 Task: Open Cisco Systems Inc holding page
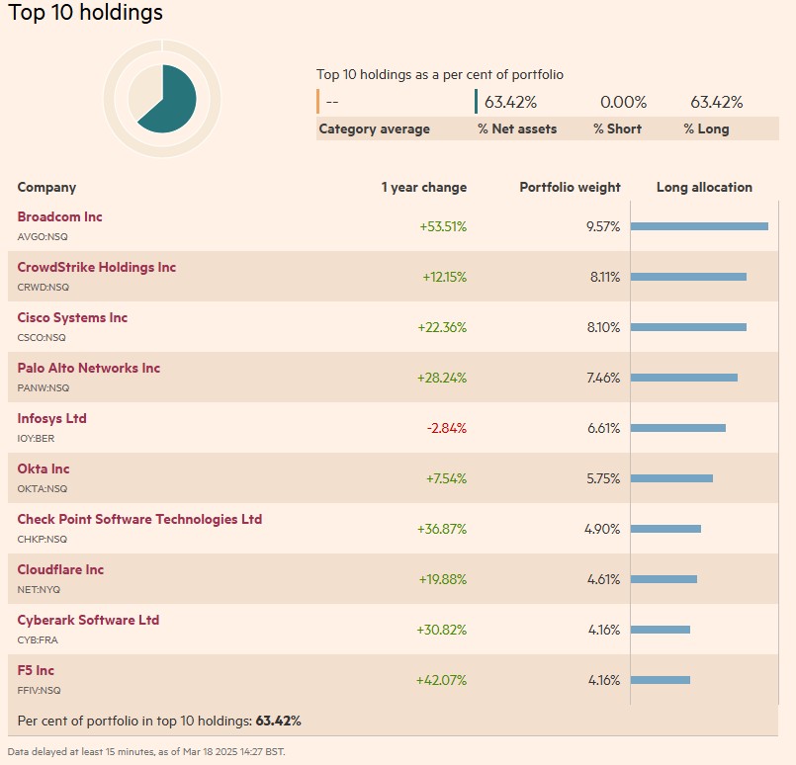[x=72, y=317]
